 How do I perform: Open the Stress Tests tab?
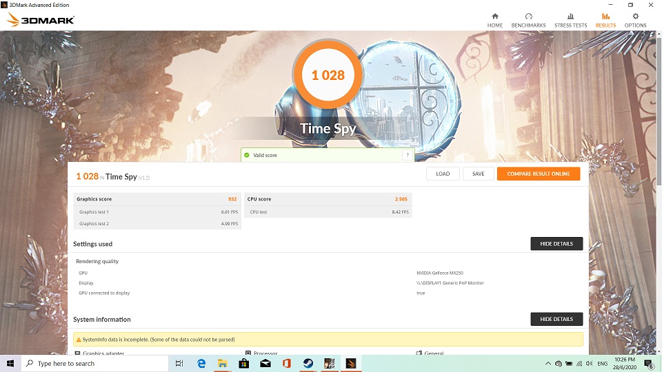570,20
